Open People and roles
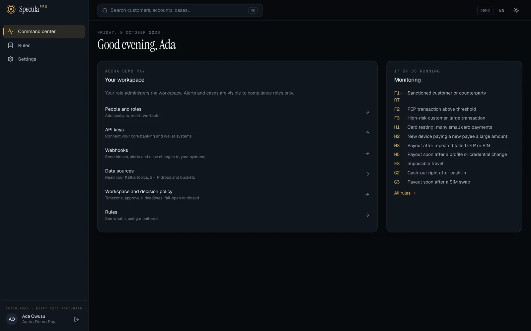The width and height of the screenshot is (531, 331). [237, 112]
